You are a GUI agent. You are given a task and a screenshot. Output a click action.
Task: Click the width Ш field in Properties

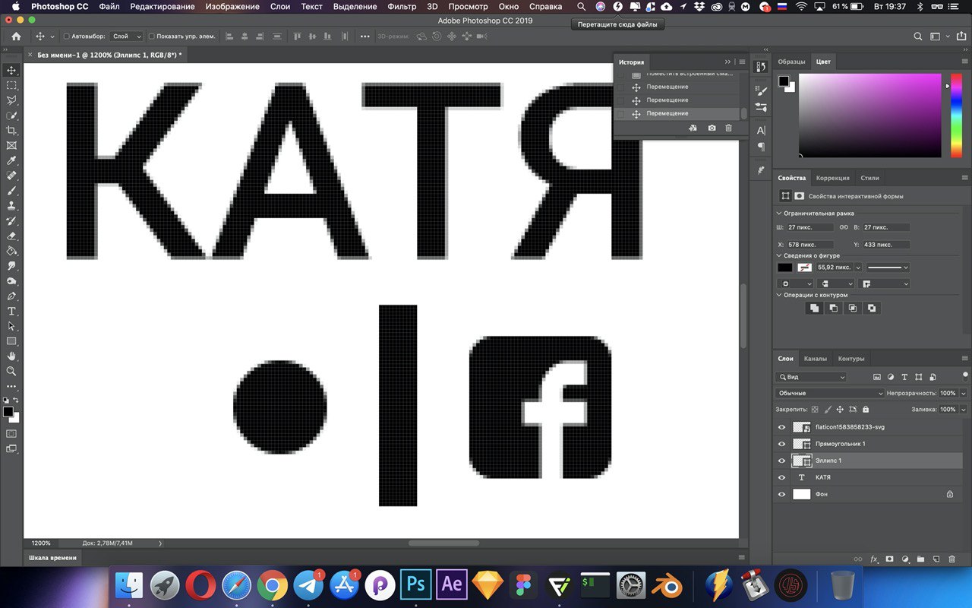tap(809, 227)
